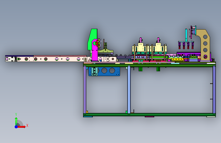Select the purple right frame leg
This screenshot has width=221, height=143.
pyautogui.click(x=214, y=90)
